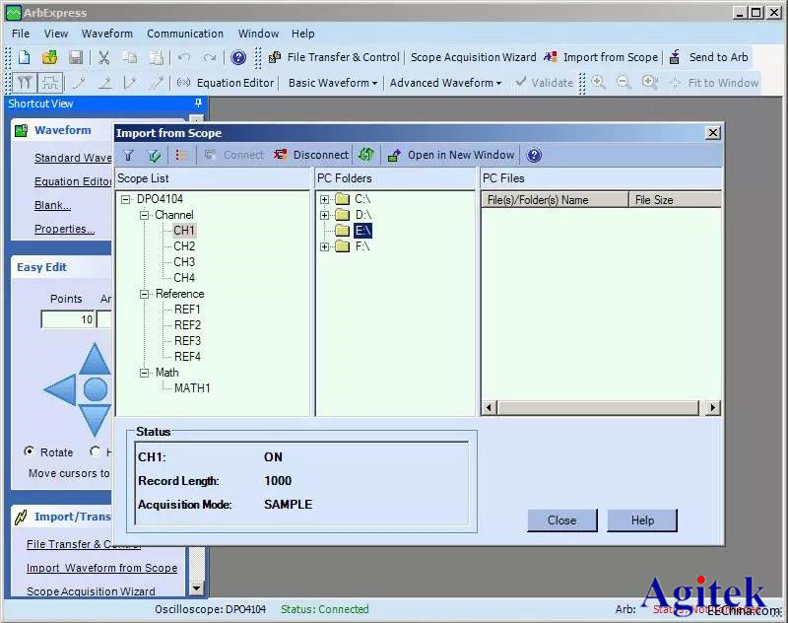Open the File menu

click(x=21, y=34)
